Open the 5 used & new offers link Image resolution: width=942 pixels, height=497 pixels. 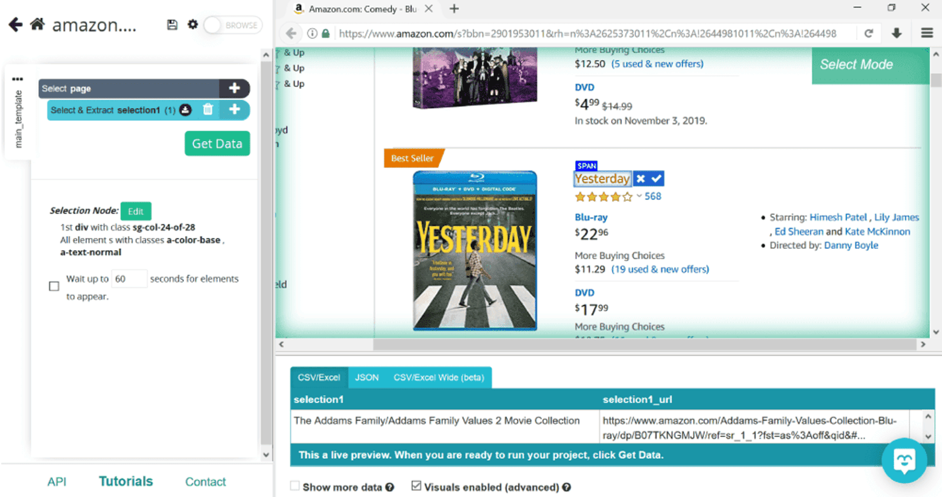(657, 64)
